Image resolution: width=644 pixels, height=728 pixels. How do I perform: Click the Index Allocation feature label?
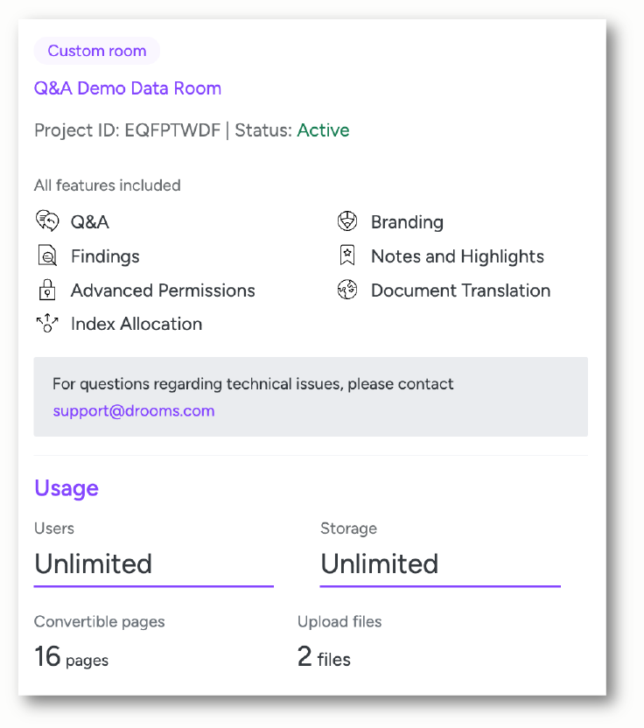point(136,324)
